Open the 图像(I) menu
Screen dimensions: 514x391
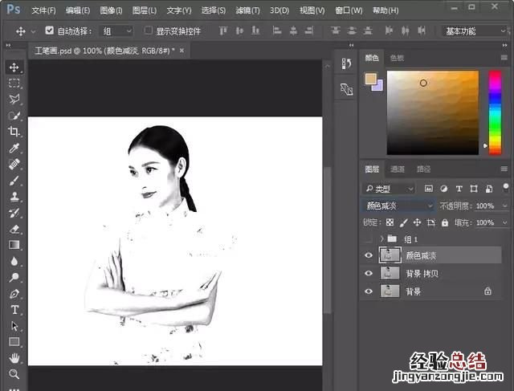point(112,10)
